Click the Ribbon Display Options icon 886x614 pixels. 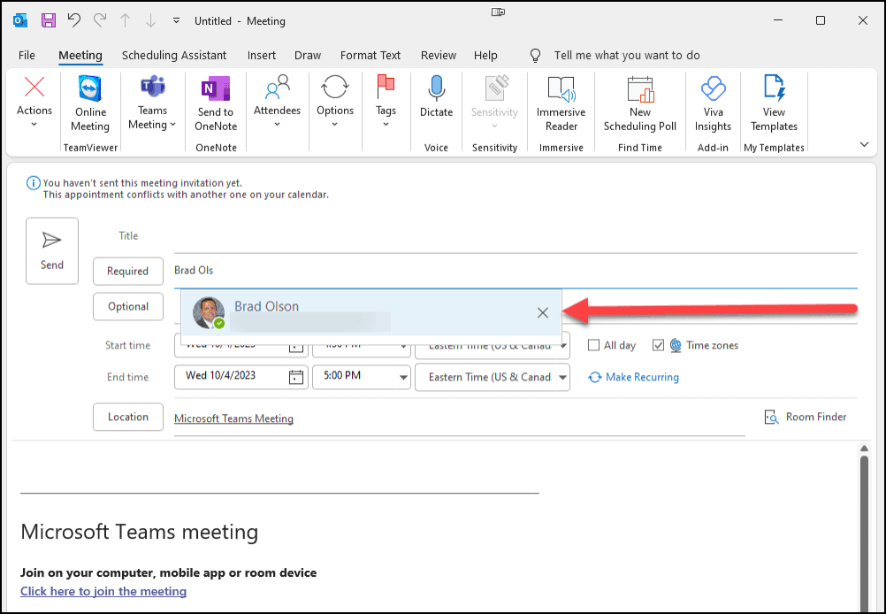pyautogui.click(x=498, y=12)
